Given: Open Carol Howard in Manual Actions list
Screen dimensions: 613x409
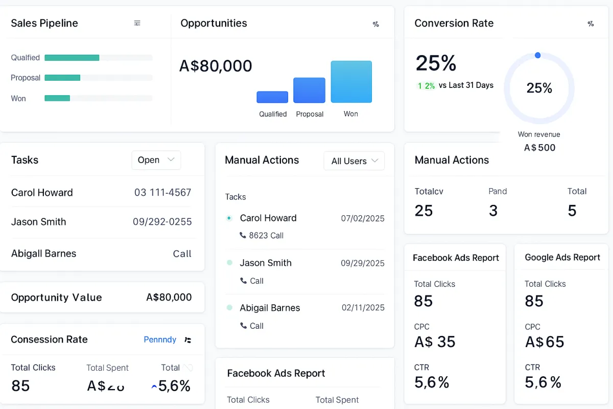Looking at the screenshot, I should pyautogui.click(x=268, y=218).
